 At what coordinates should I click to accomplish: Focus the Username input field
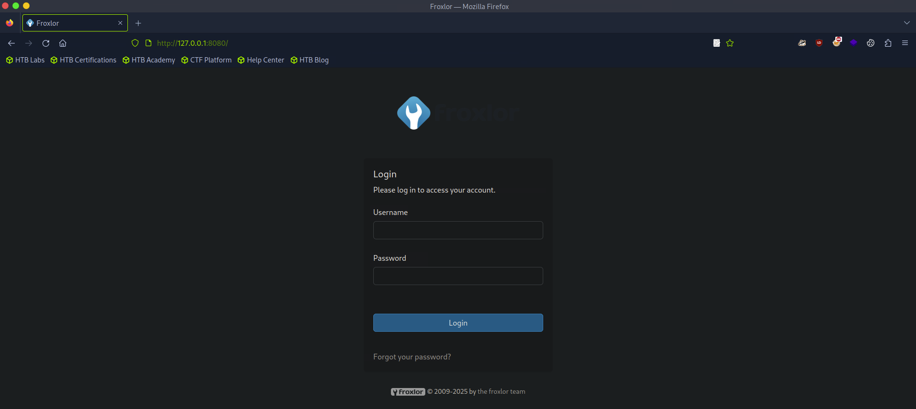pyautogui.click(x=458, y=230)
